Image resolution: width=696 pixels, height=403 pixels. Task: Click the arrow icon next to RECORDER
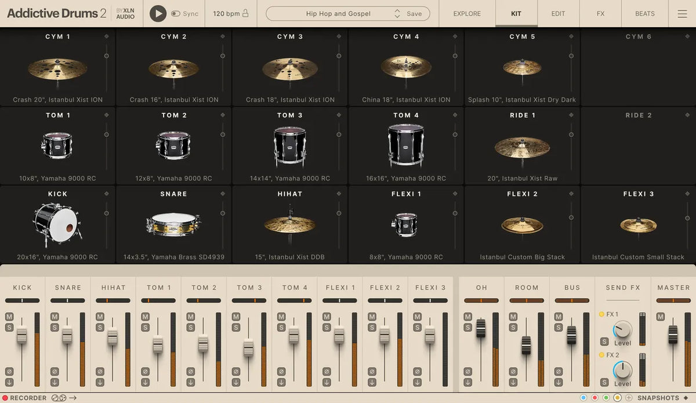pyautogui.click(x=72, y=398)
